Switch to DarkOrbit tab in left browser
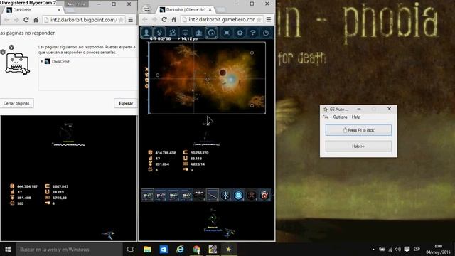The height and width of the screenshot is (256, 455). coord(33,10)
